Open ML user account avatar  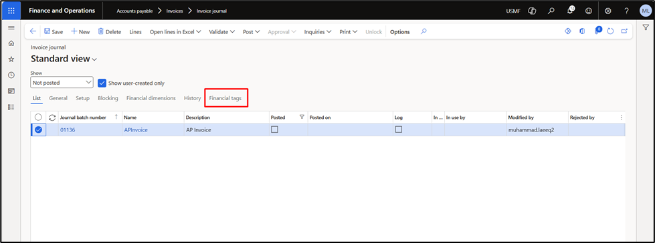[x=645, y=11]
